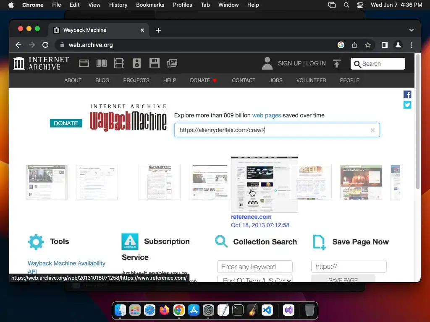Click the CONTACT navigation link
430x322 pixels.
(x=244, y=80)
